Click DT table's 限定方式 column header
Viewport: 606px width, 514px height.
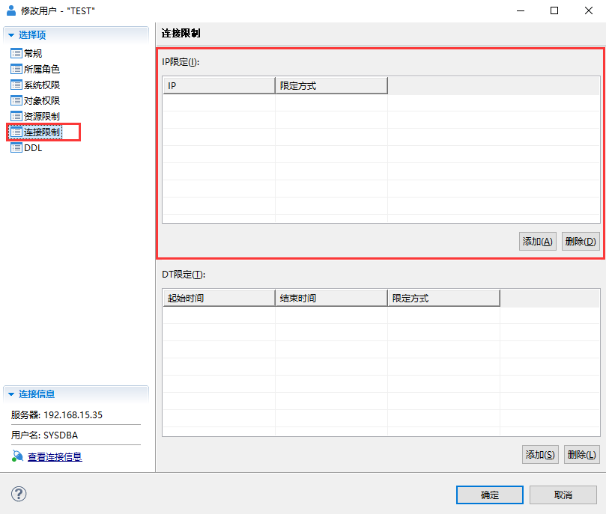[x=443, y=299]
